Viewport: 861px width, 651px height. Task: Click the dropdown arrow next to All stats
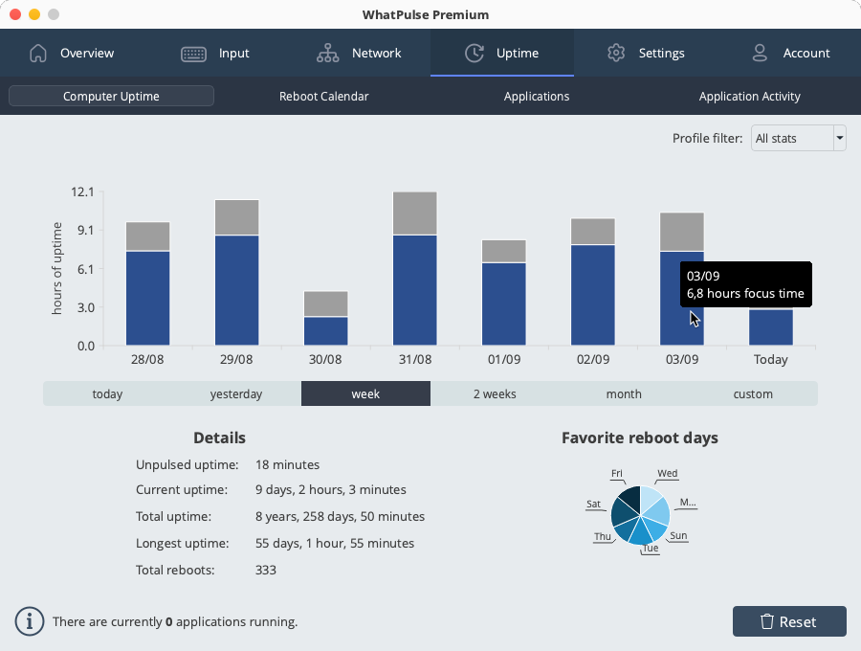[839, 138]
